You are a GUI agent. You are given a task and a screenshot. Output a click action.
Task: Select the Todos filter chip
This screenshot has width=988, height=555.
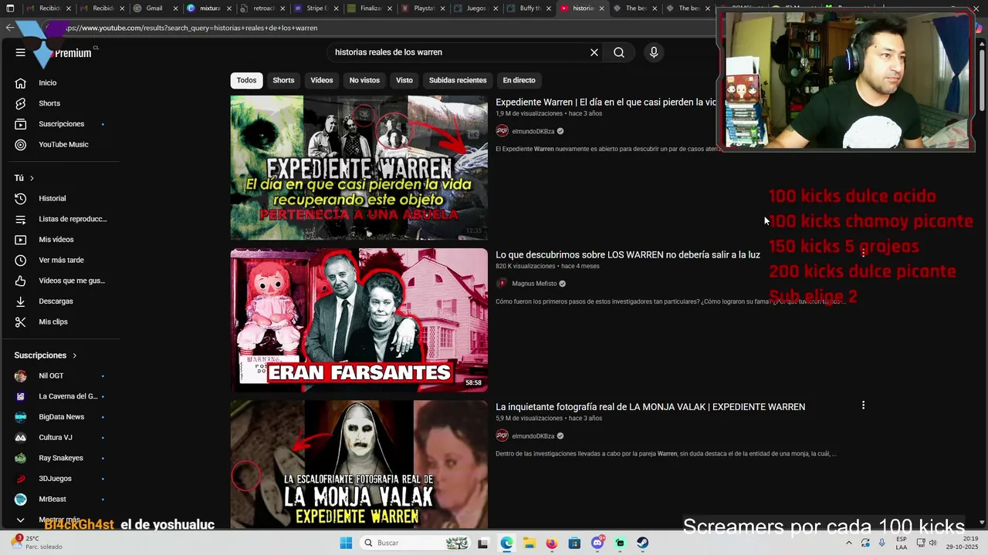[246, 80]
